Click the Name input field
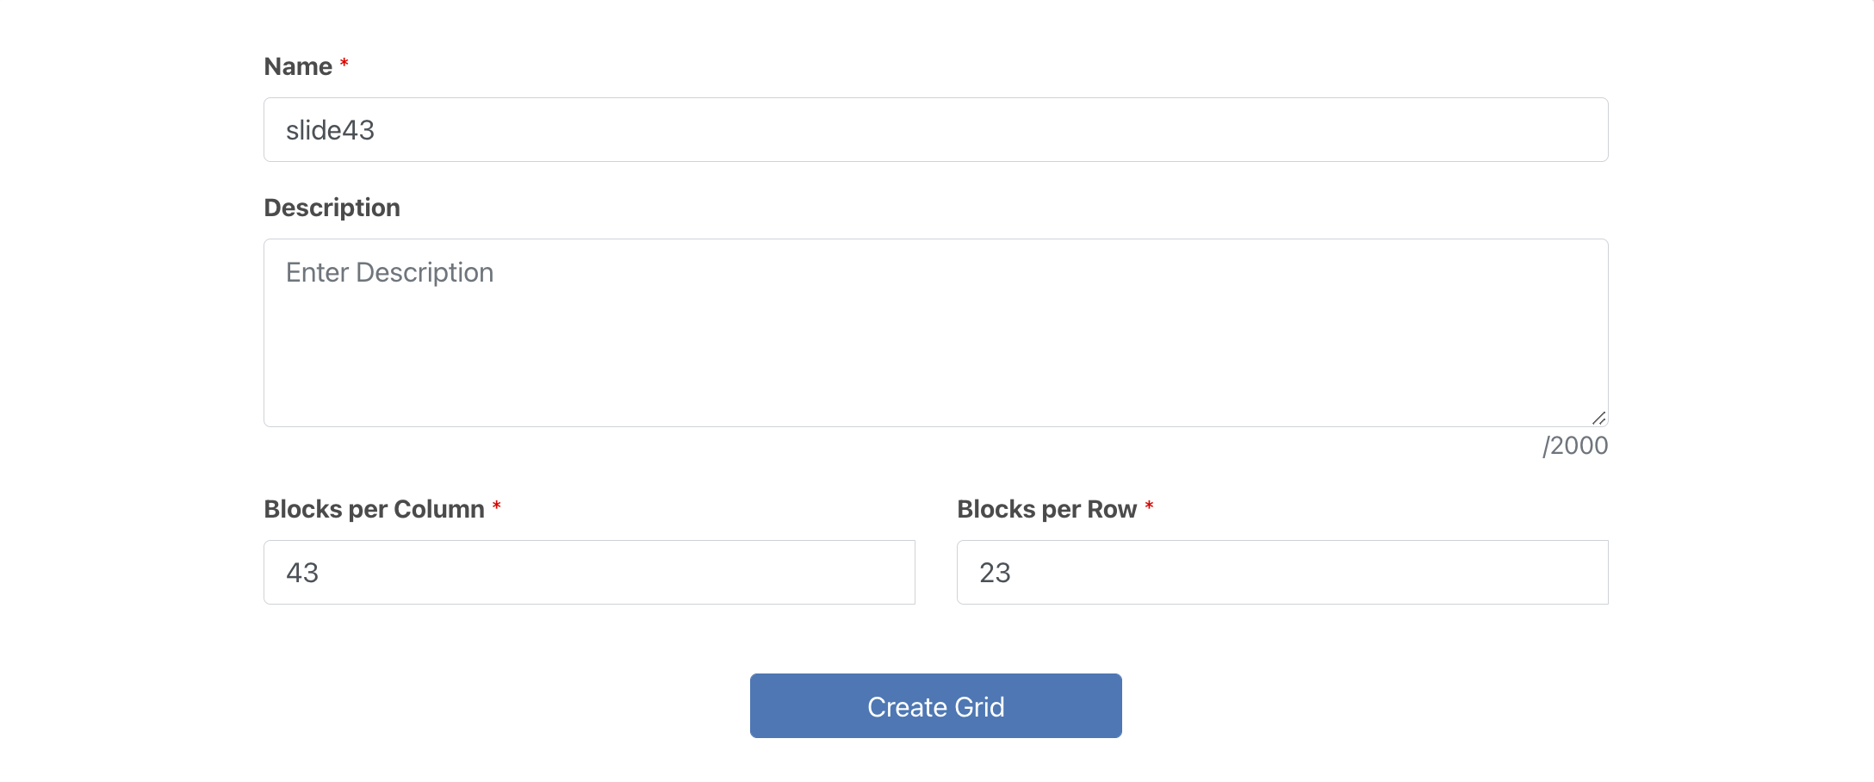Screen dimensions: 1874x782 pyautogui.click(x=935, y=130)
